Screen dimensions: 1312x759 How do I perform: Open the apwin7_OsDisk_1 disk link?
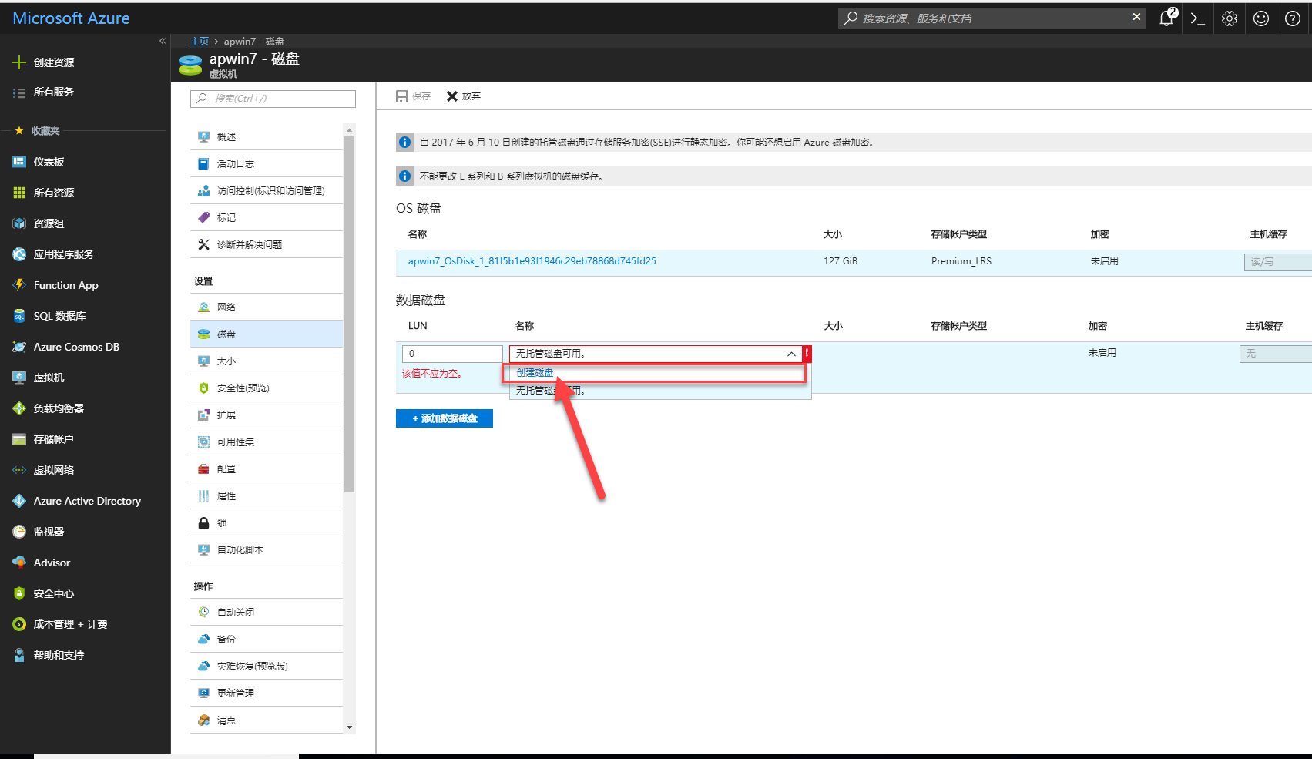point(532,261)
